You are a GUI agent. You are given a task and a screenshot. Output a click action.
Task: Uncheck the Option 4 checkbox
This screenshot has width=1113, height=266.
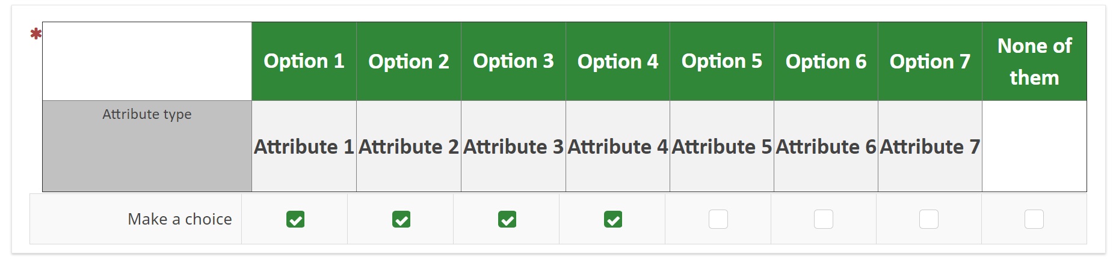[x=613, y=220]
